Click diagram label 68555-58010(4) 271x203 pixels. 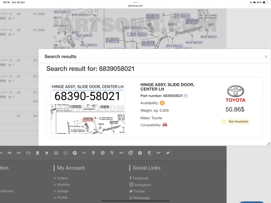tap(182, 17)
